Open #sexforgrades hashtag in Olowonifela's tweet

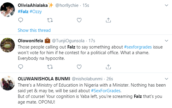pos(138,47)
